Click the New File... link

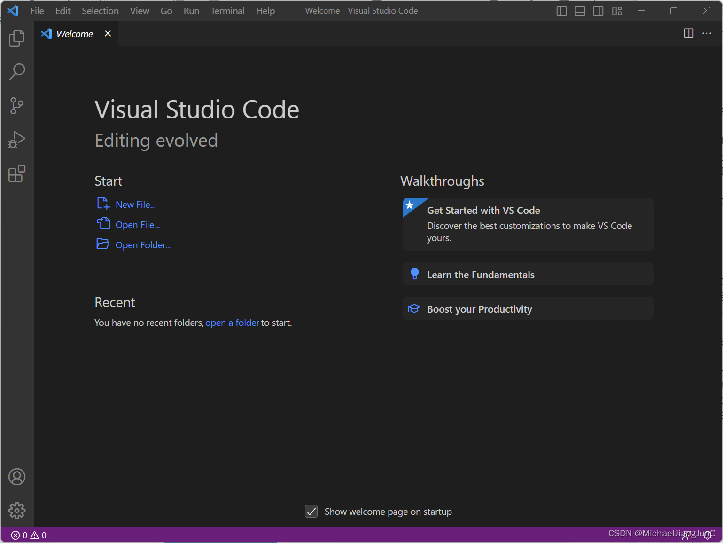136,205
